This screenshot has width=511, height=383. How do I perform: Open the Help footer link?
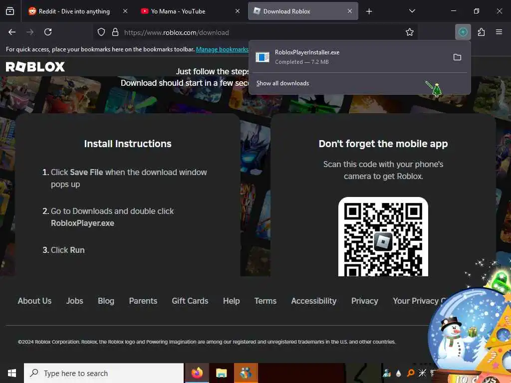(x=232, y=301)
